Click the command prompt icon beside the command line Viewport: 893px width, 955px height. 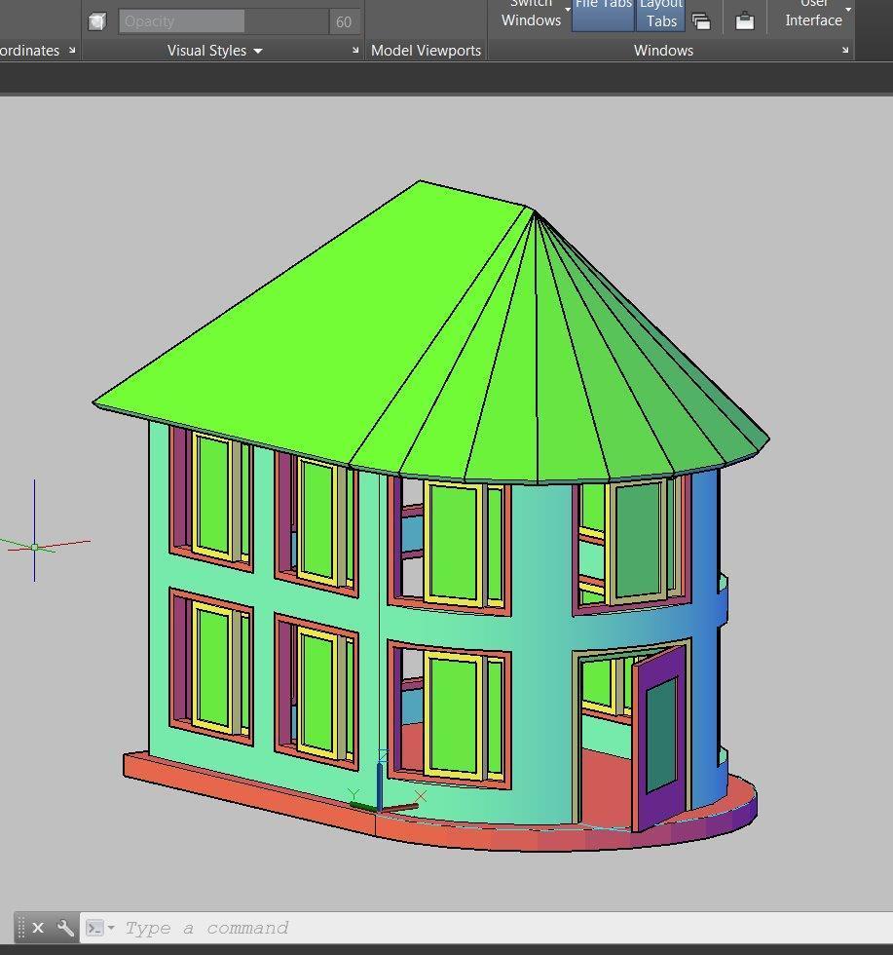pyautogui.click(x=95, y=928)
